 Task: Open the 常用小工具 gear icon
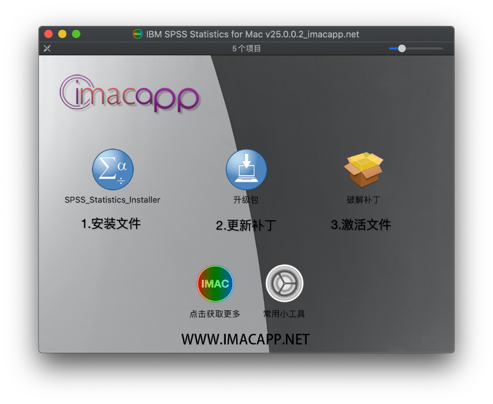click(284, 283)
